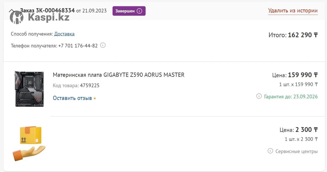This screenshot has width=327, height=172.
Task: Open Материнская плата GIGABYTE Z590 AORUS MASTER title
Action: coord(119,75)
